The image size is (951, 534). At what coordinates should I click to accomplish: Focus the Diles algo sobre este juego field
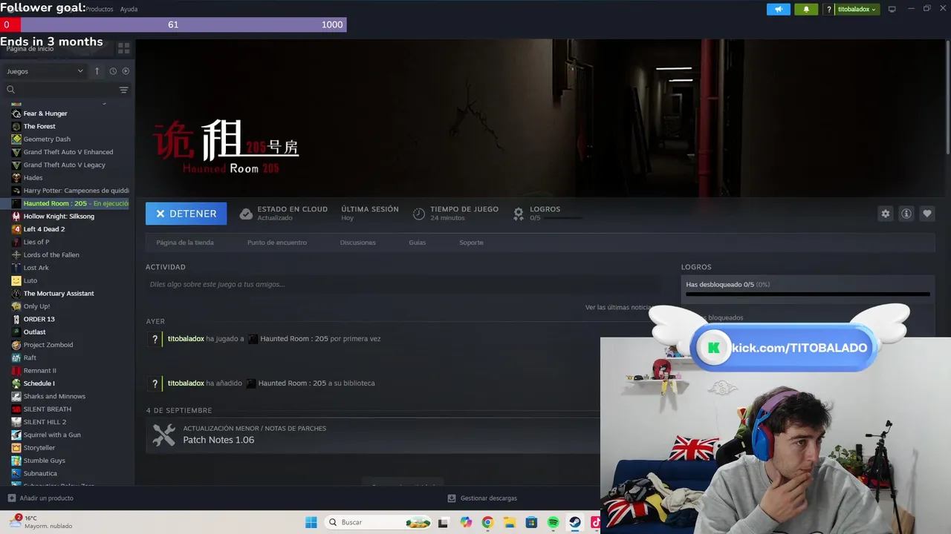tap(402, 284)
